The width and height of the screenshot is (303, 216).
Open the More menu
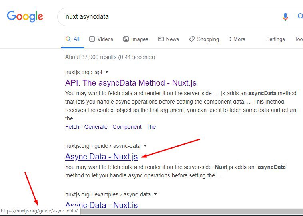tap(237, 39)
